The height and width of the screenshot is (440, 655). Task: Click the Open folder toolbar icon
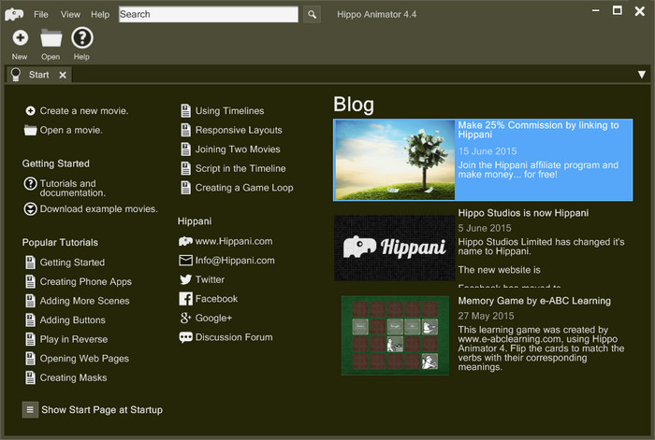click(51, 38)
